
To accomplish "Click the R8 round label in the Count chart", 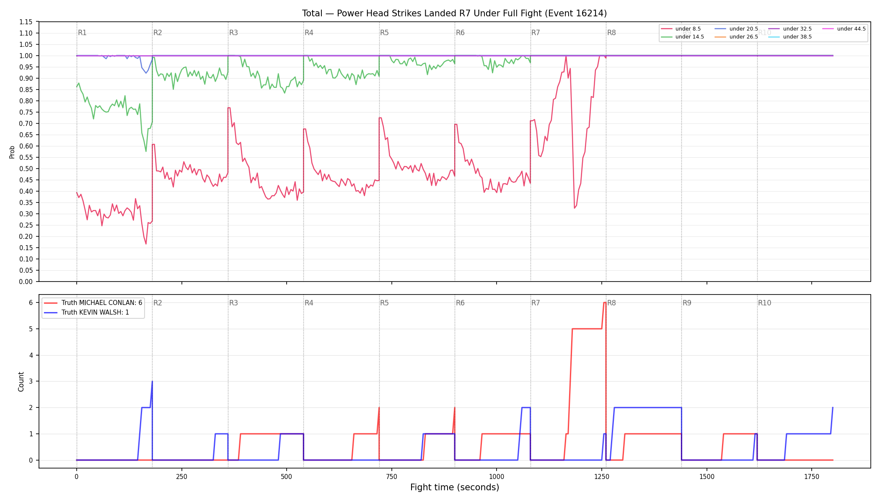I will 611,303.
